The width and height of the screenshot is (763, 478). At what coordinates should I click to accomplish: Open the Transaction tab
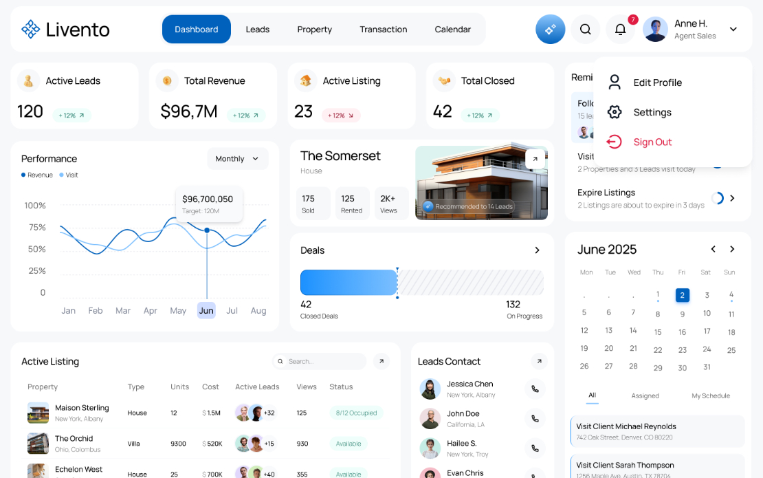click(x=383, y=29)
